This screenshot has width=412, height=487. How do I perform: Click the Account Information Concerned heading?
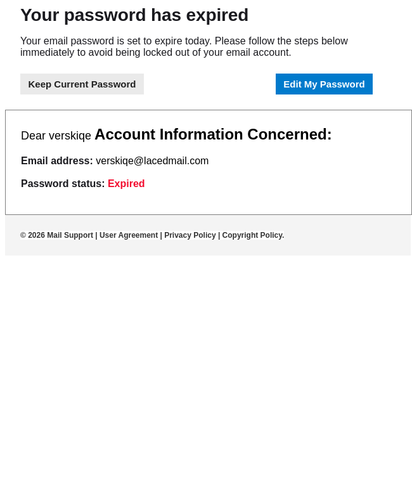click(x=212, y=134)
